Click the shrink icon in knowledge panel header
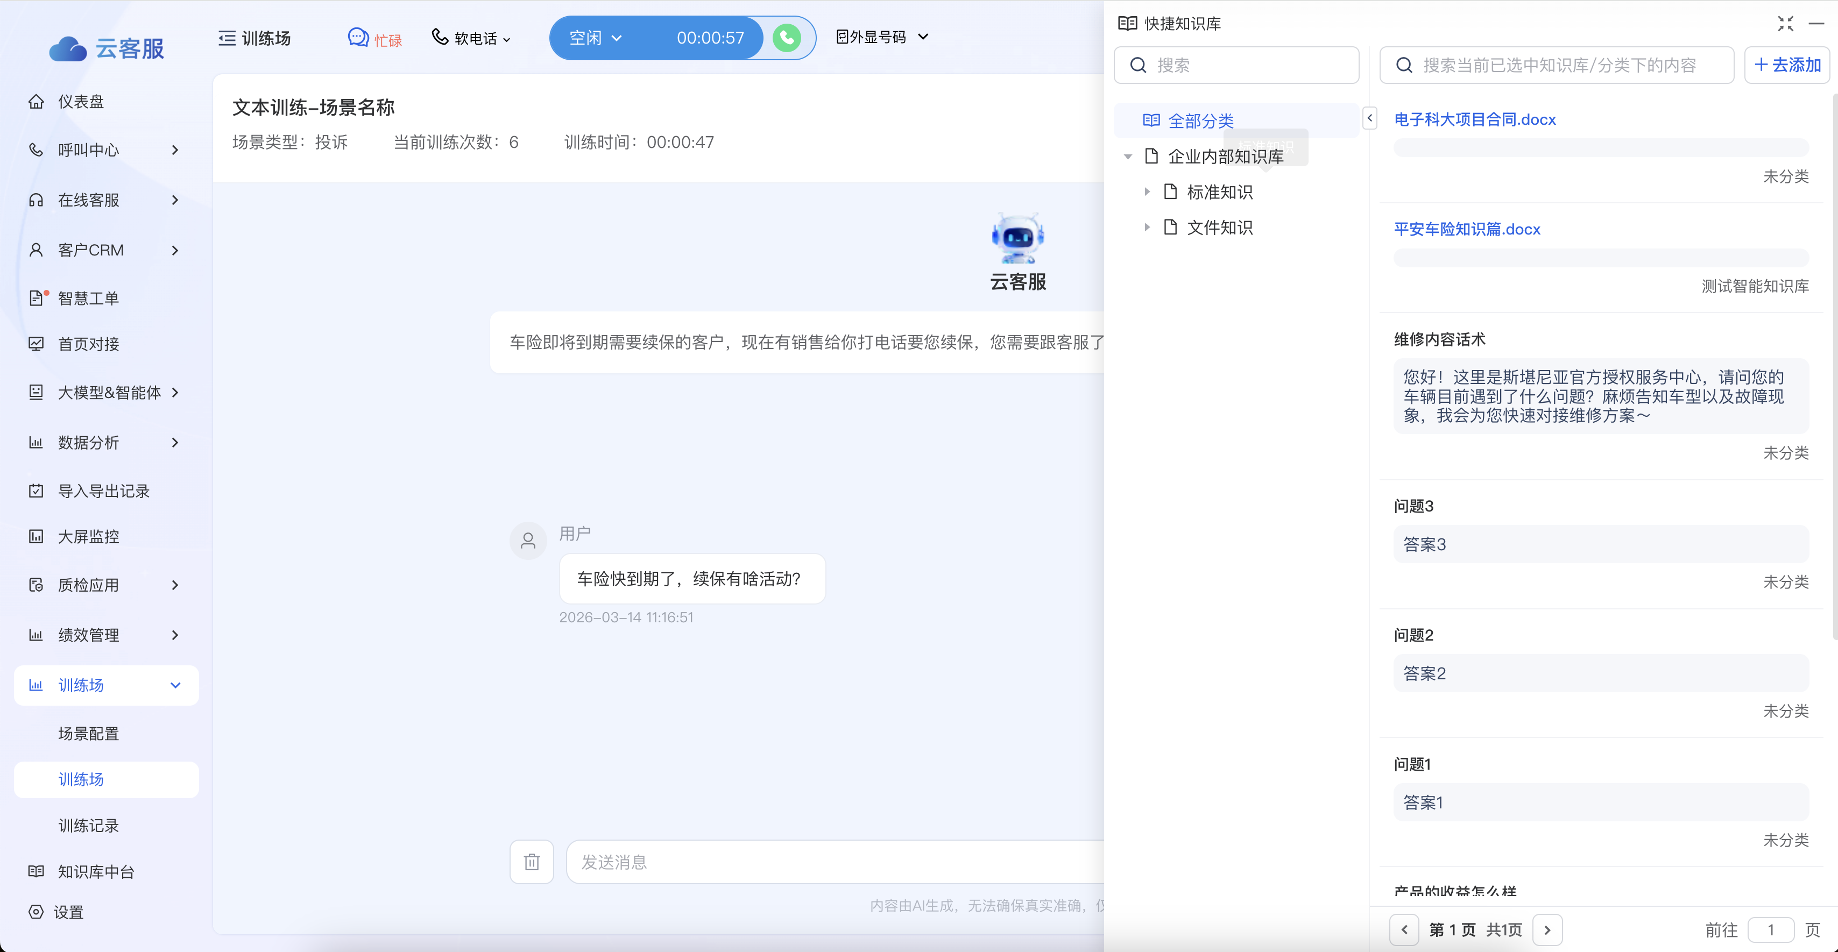The height and width of the screenshot is (952, 1838). [1785, 24]
